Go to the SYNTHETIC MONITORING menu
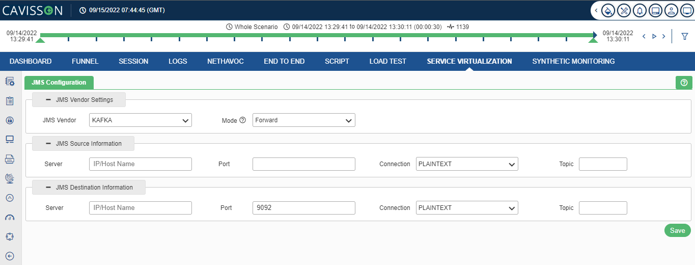The image size is (695, 265). tap(573, 61)
